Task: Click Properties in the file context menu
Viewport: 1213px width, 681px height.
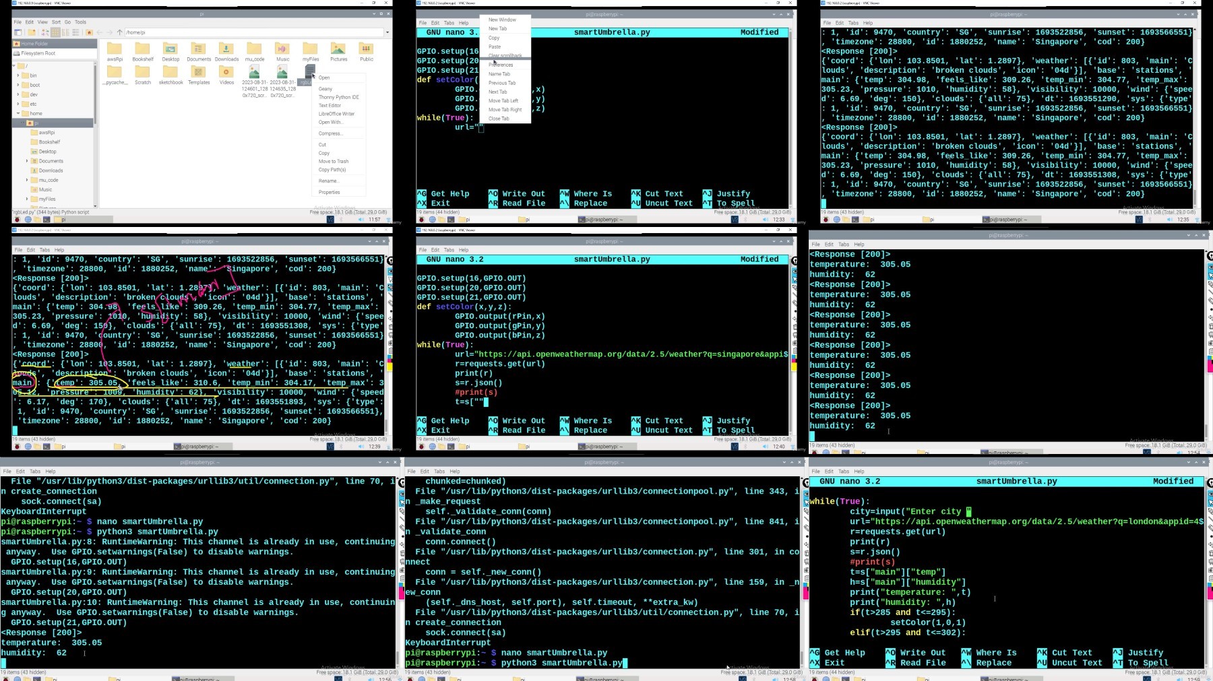Action: click(x=329, y=192)
